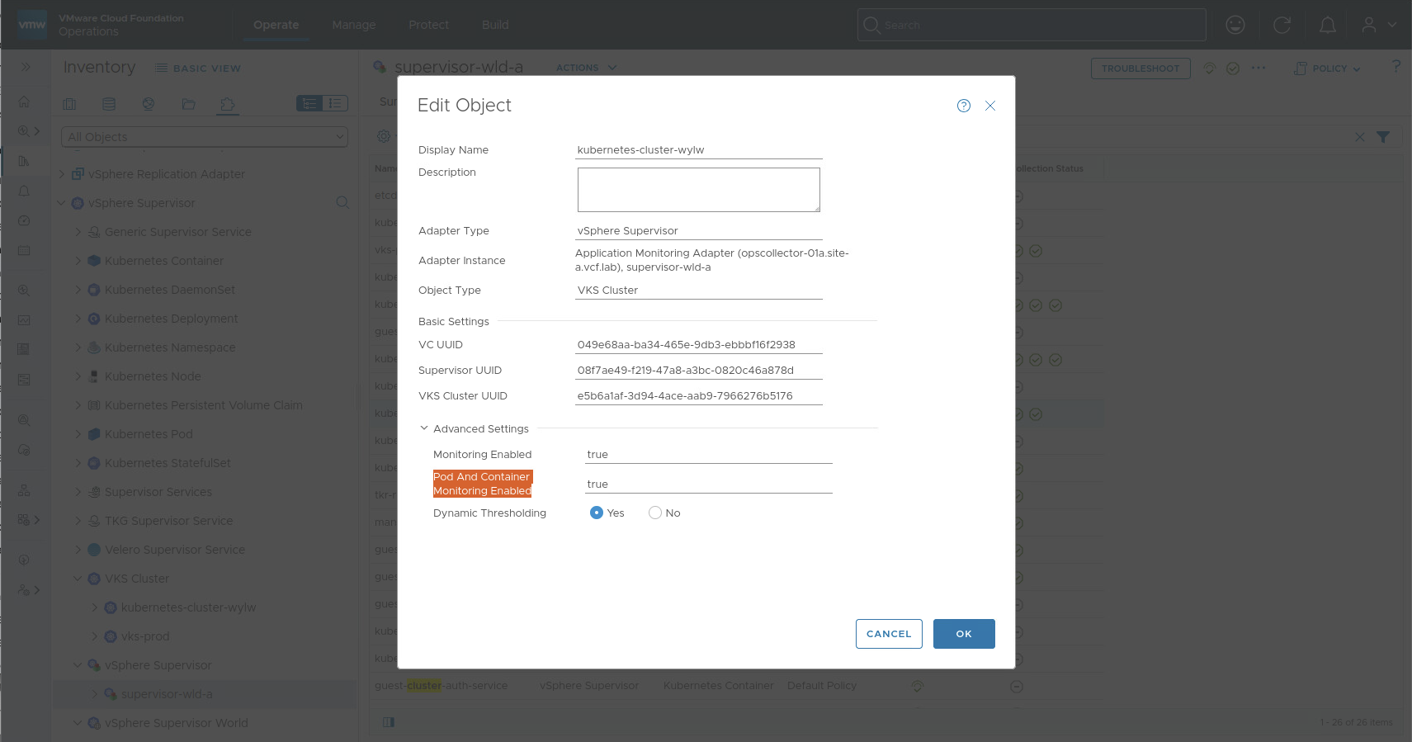The image size is (1412, 742).
Task: Open the user account menu
Action: click(x=1378, y=25)
